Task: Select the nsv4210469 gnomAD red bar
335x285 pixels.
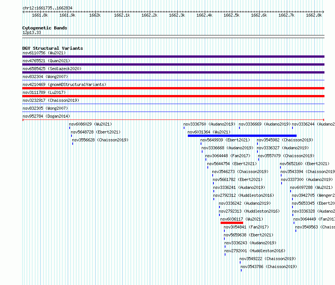Action: click(x=173, y=88)
